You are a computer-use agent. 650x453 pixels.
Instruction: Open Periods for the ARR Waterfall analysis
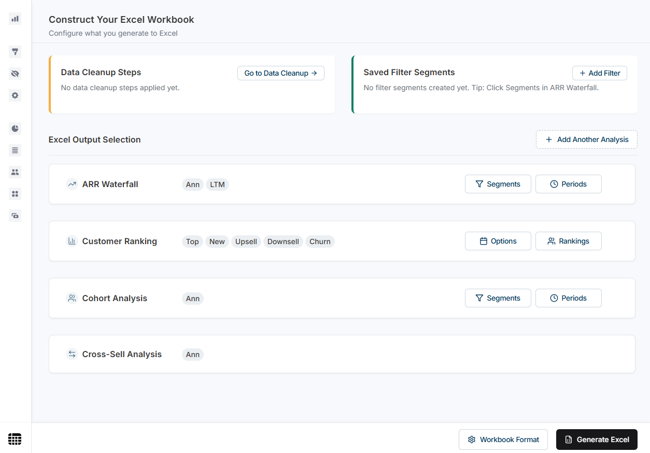click(568, 184)
